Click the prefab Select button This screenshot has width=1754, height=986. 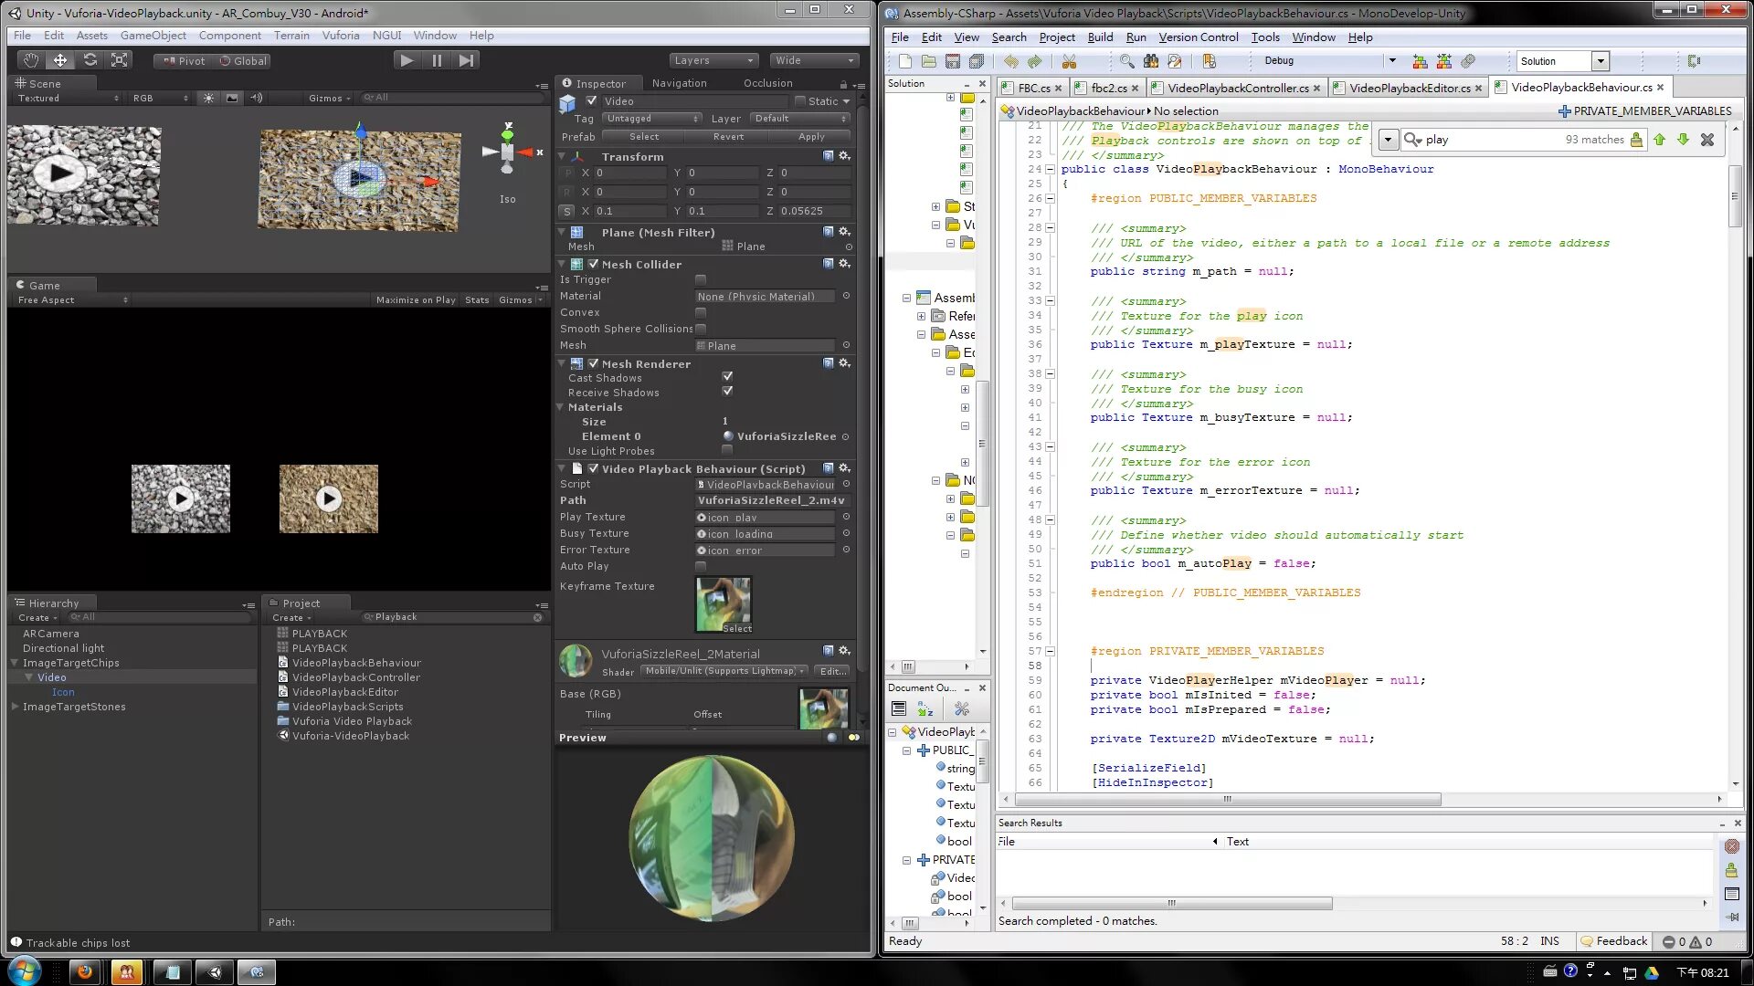pos(643,137)
